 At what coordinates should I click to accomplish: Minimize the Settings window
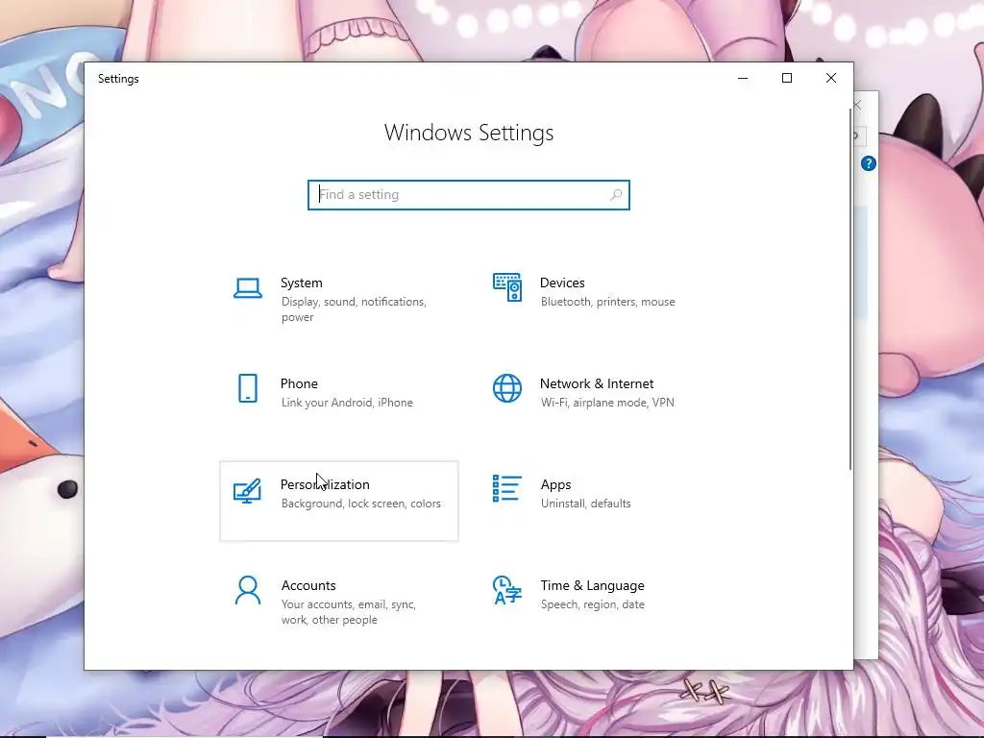[x=743, y=79]
